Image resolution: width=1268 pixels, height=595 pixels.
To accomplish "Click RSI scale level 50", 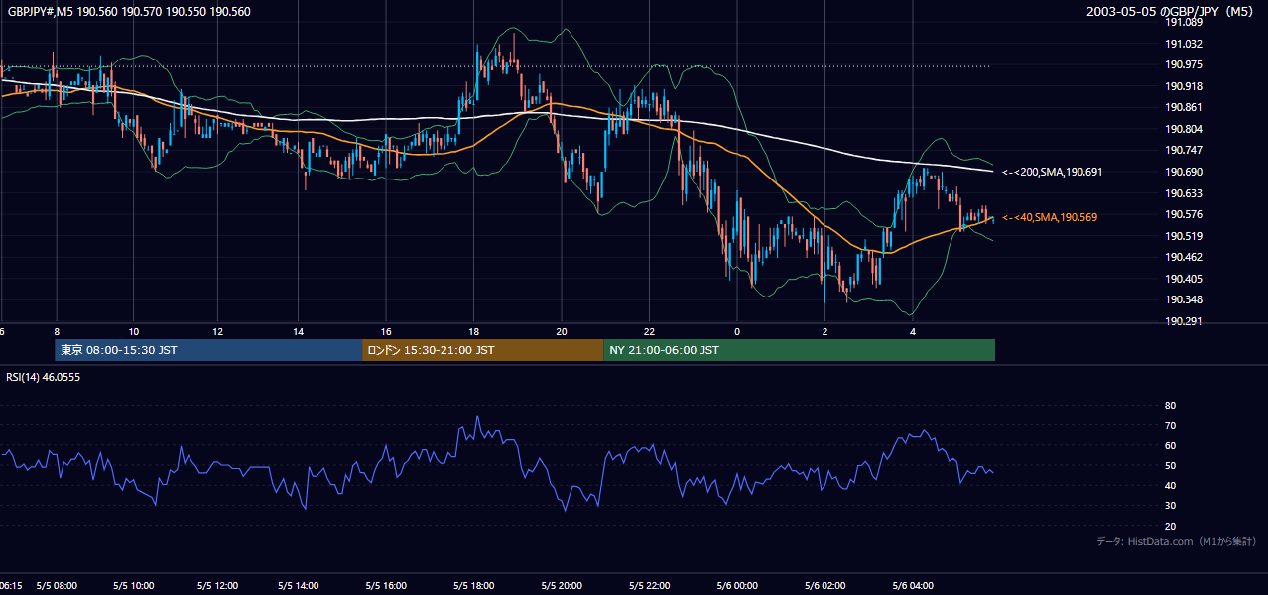I will pos(1170,465).
